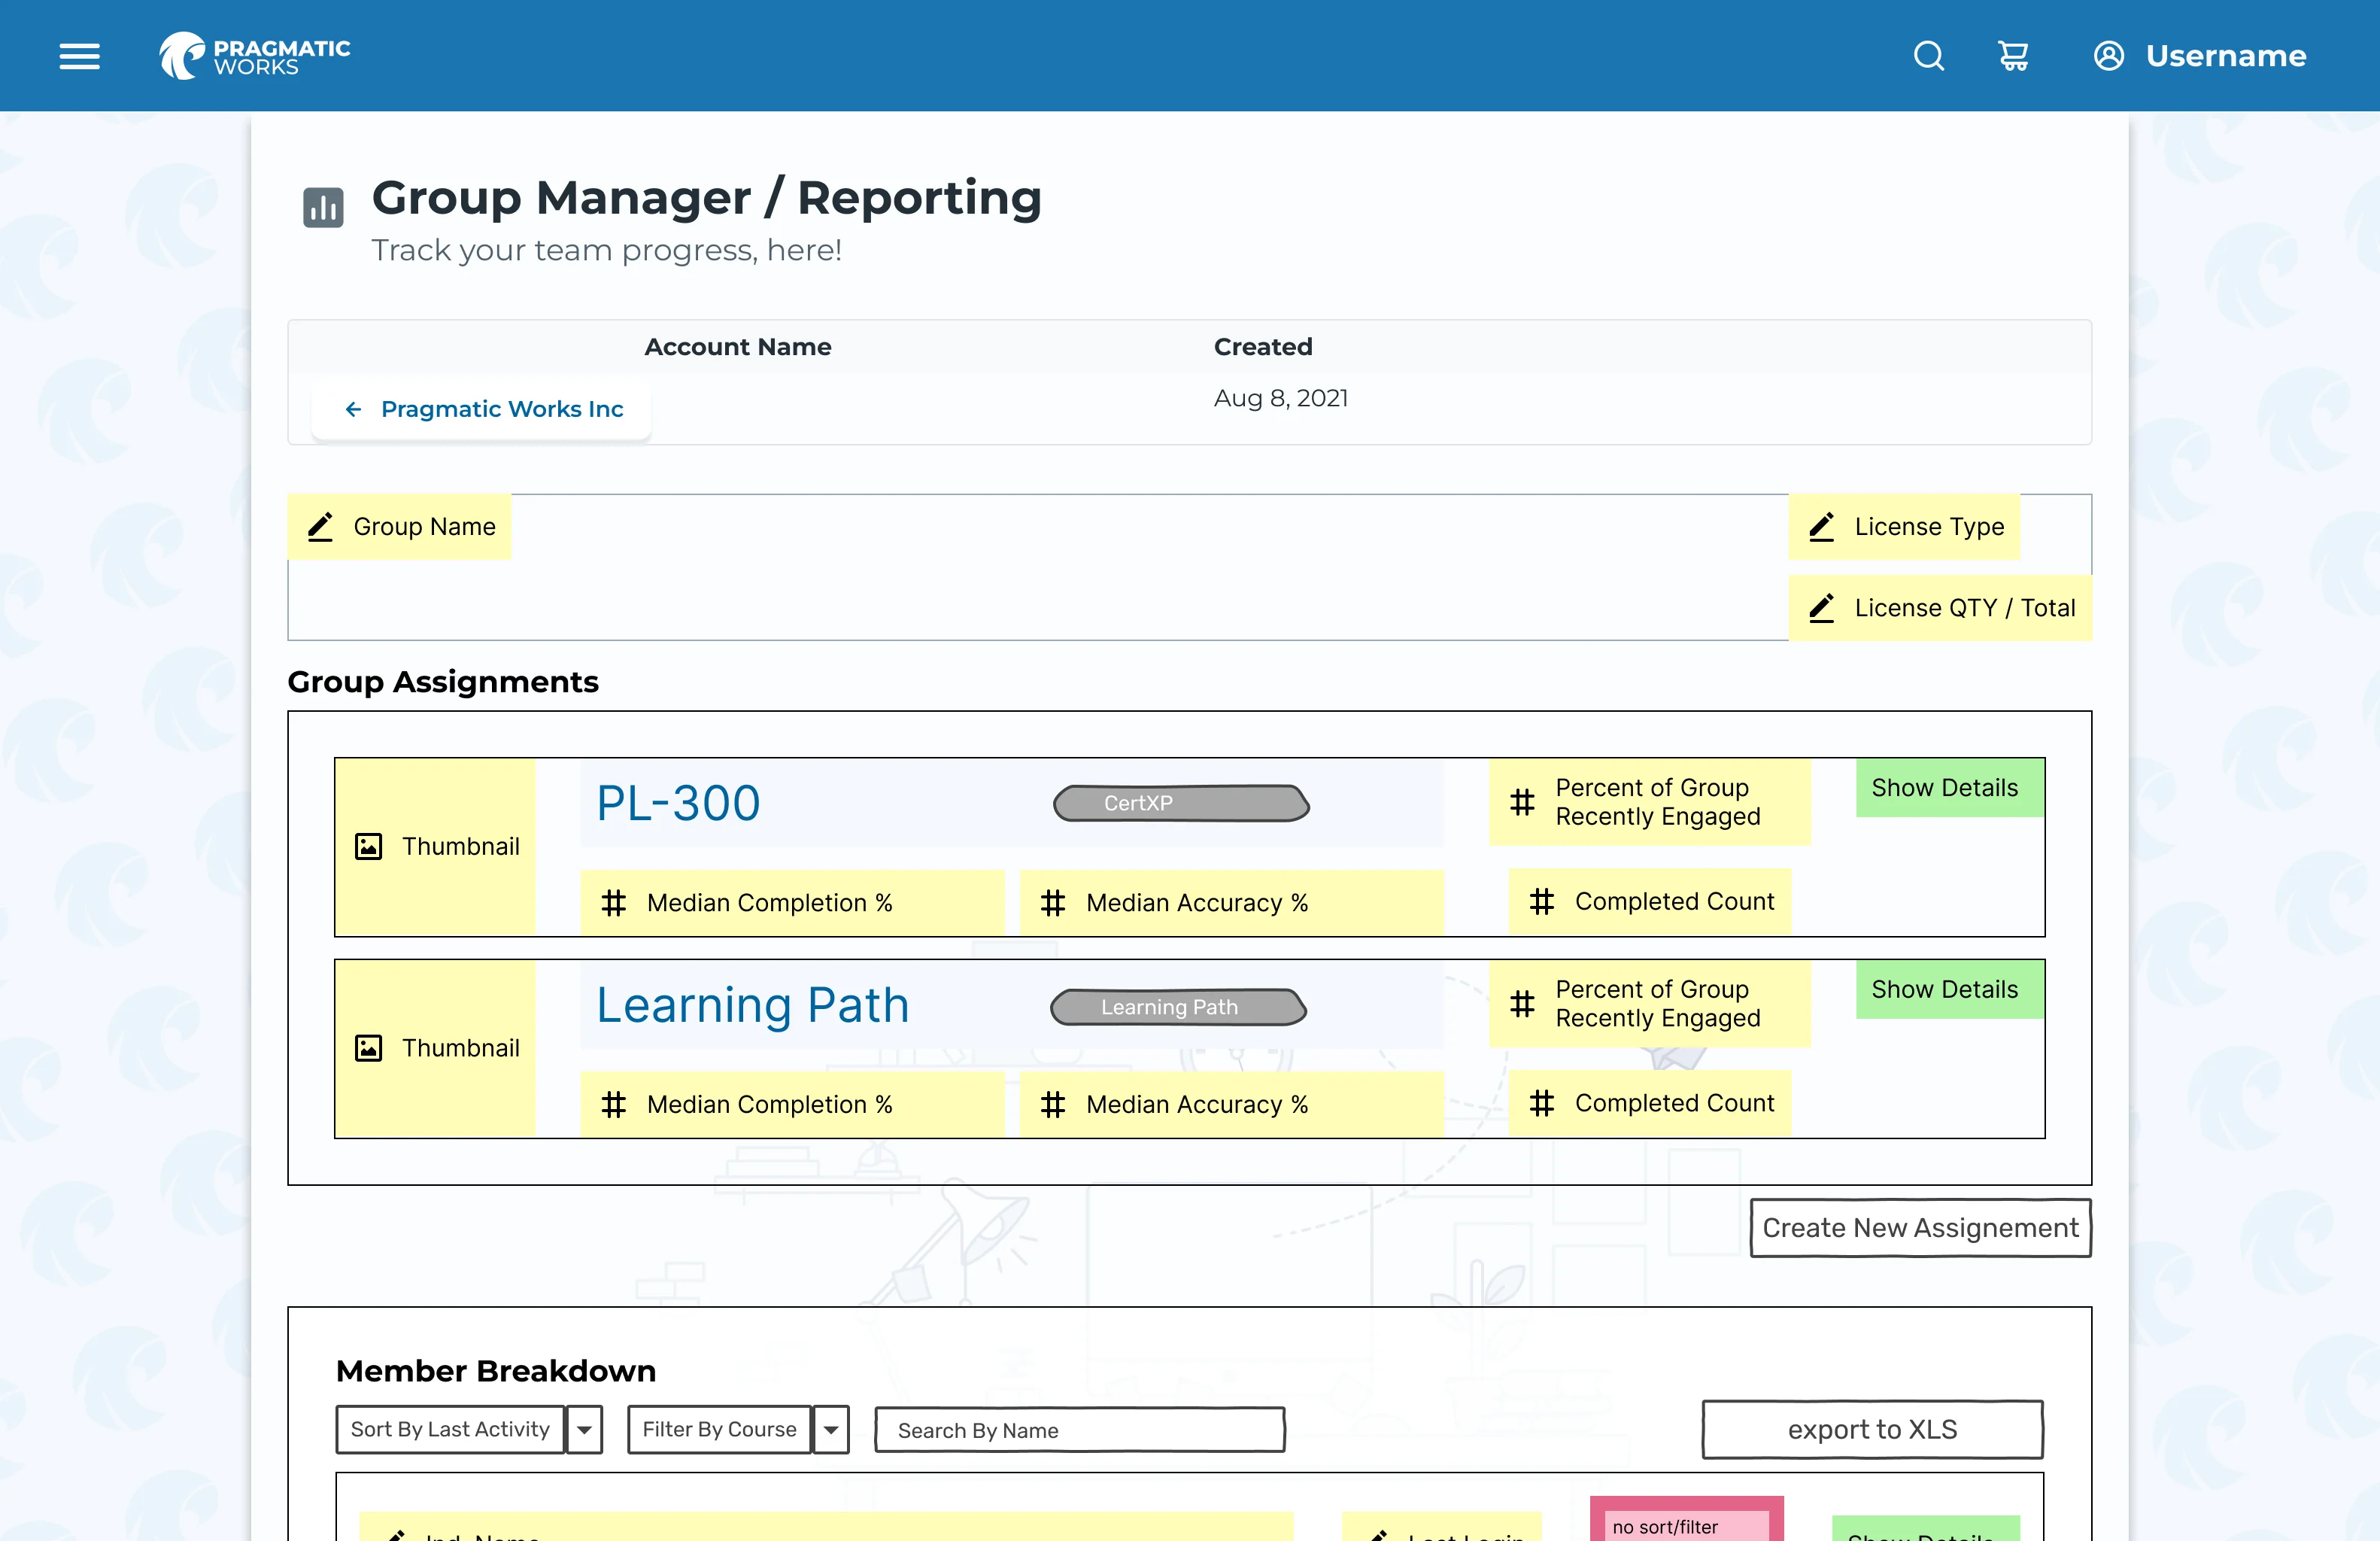Click PL-300 Median Completion % hash icon
Viewport: 2380px width, 1541px height.
pyautogui.click(x=613, y=903)
